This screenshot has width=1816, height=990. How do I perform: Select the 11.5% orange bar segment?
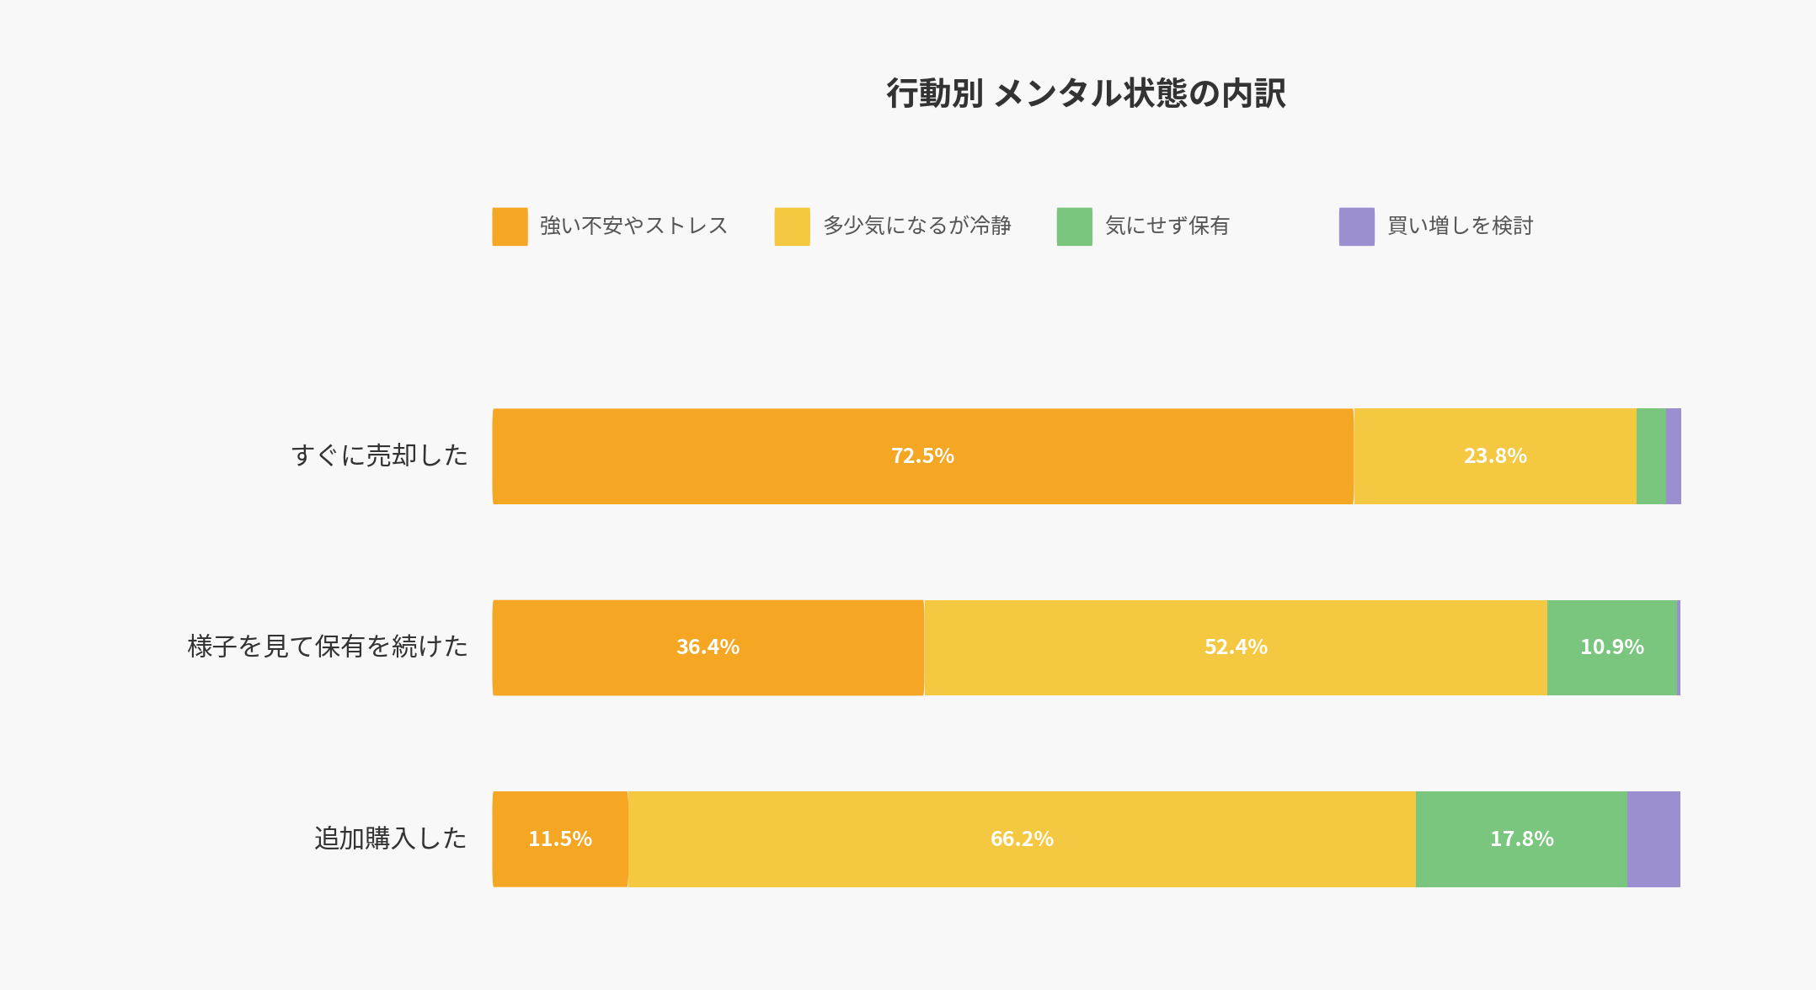point(560,839)
